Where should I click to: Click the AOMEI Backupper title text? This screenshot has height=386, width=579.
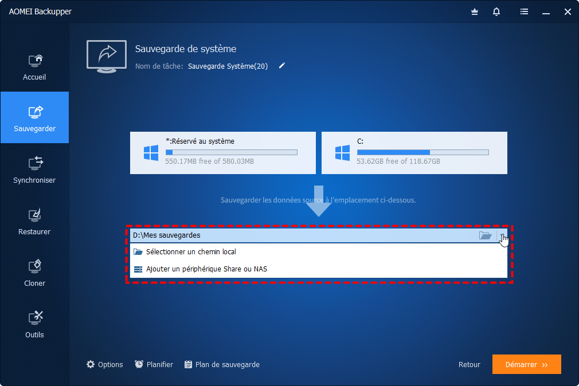(x=40, y=12)
